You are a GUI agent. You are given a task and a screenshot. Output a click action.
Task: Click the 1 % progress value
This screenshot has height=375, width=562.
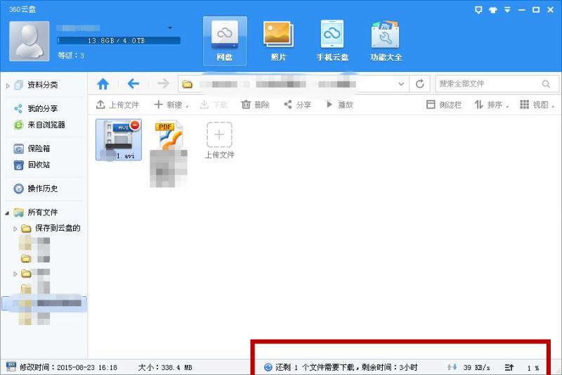[533, 368]
